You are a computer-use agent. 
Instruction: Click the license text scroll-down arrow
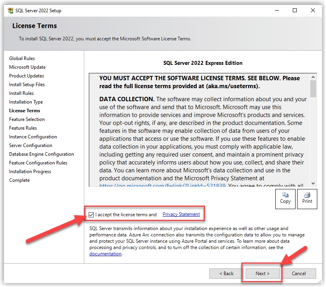click(313, 183)
